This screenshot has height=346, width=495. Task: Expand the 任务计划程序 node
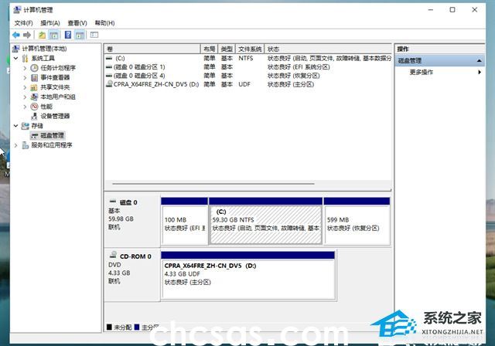(25, 68)
